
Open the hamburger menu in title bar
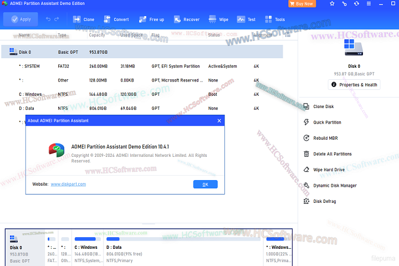[369, 3]
